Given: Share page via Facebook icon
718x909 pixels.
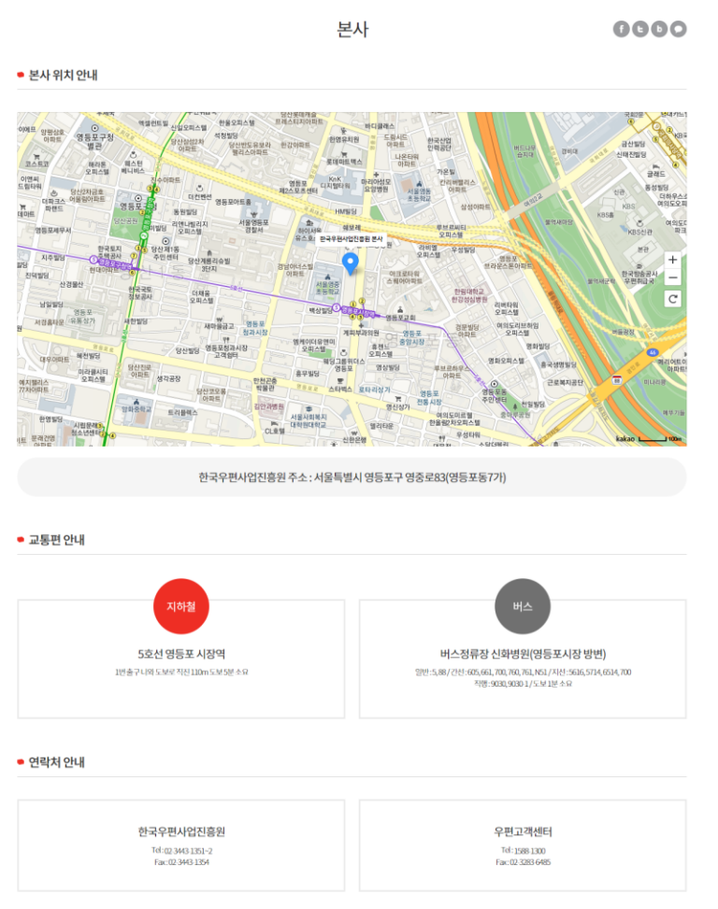Looking at the screenshot, I should pos(622,29).
